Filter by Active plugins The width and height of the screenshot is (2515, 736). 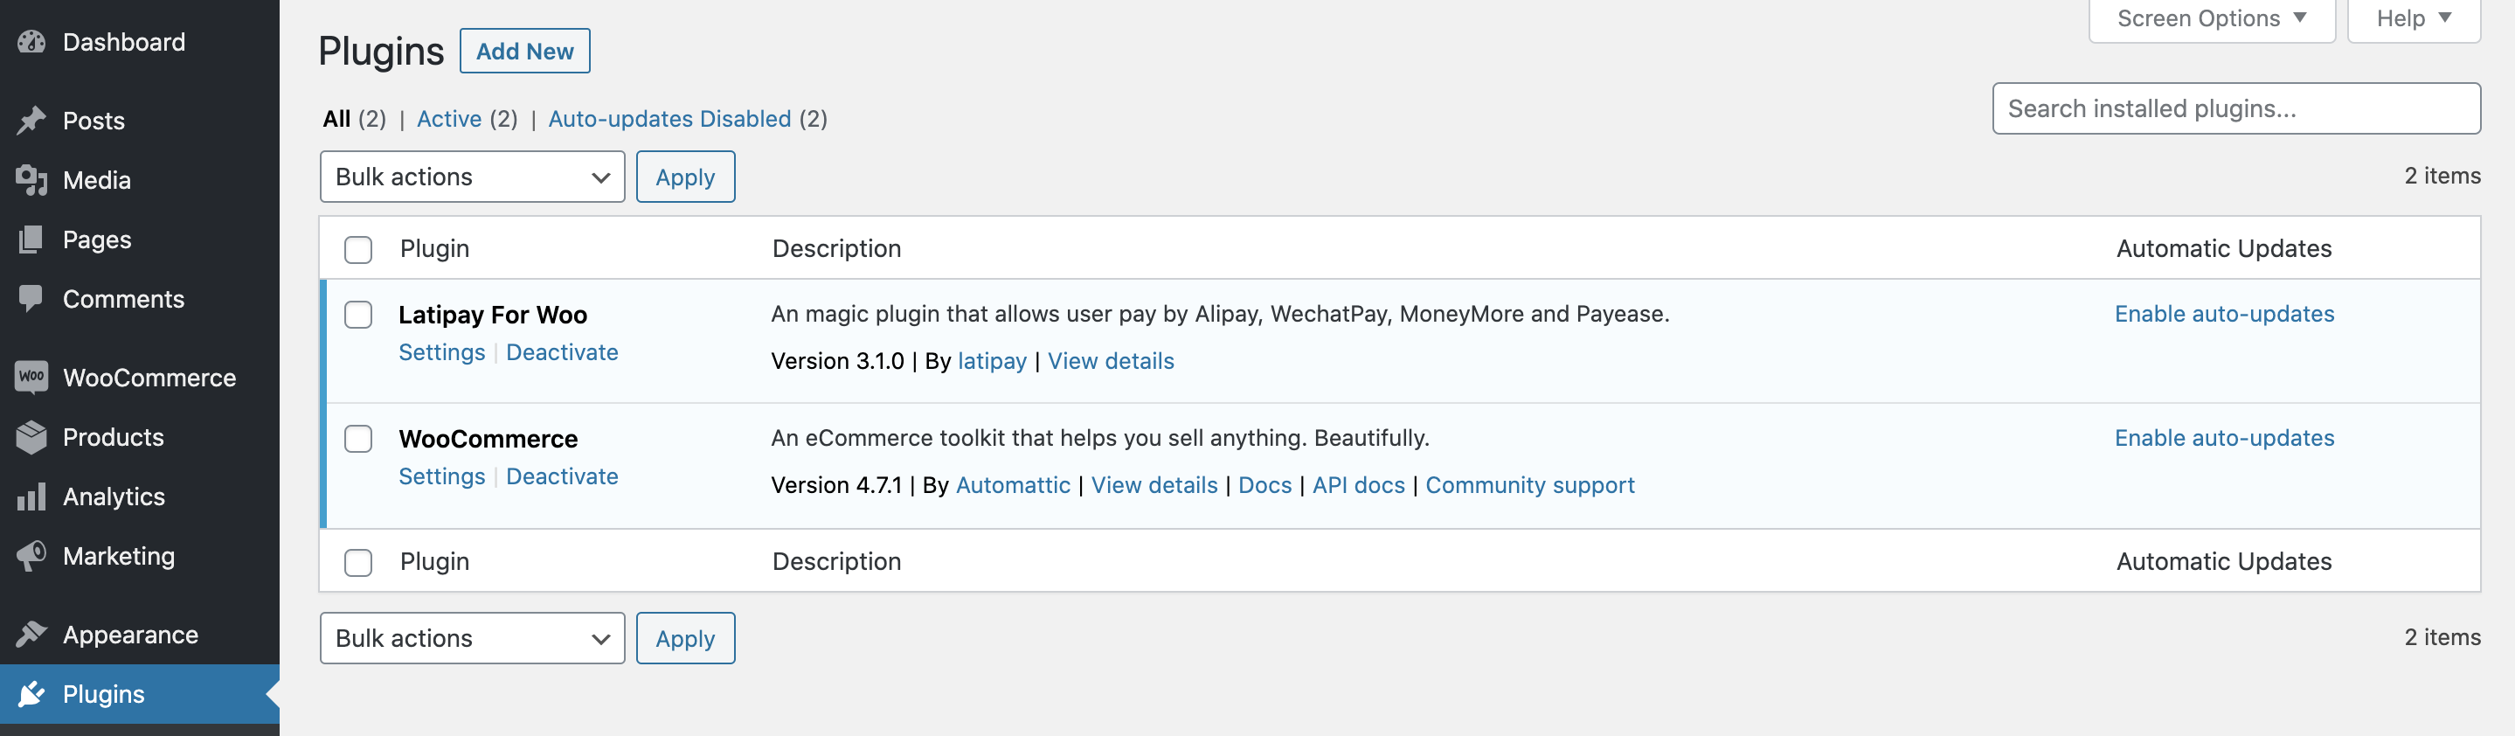[449, 119]
